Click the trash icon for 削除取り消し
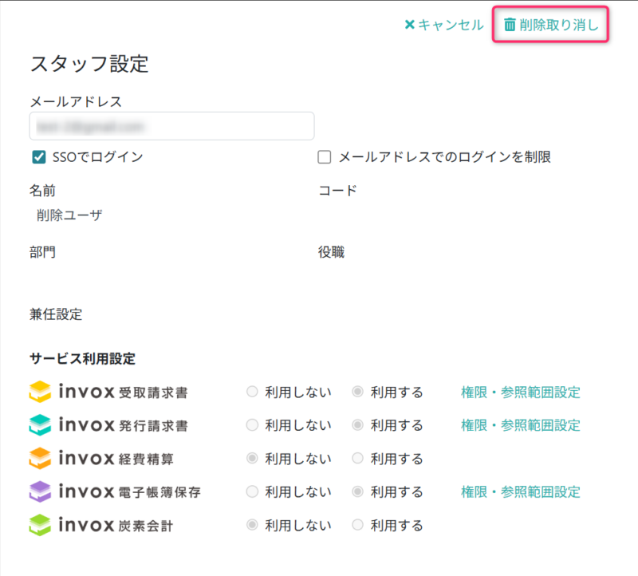The image size is (638, 576). click(510, 25)
